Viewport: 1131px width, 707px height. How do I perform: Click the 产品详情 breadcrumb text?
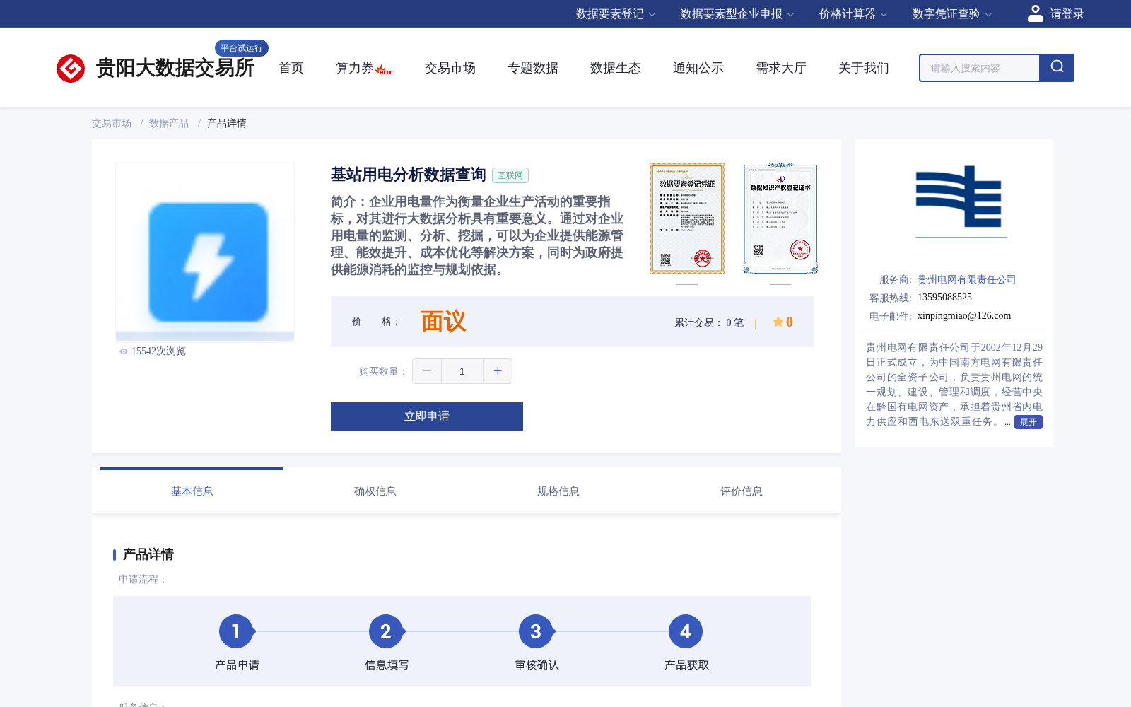pyautogui.click(x=227, y=123)
